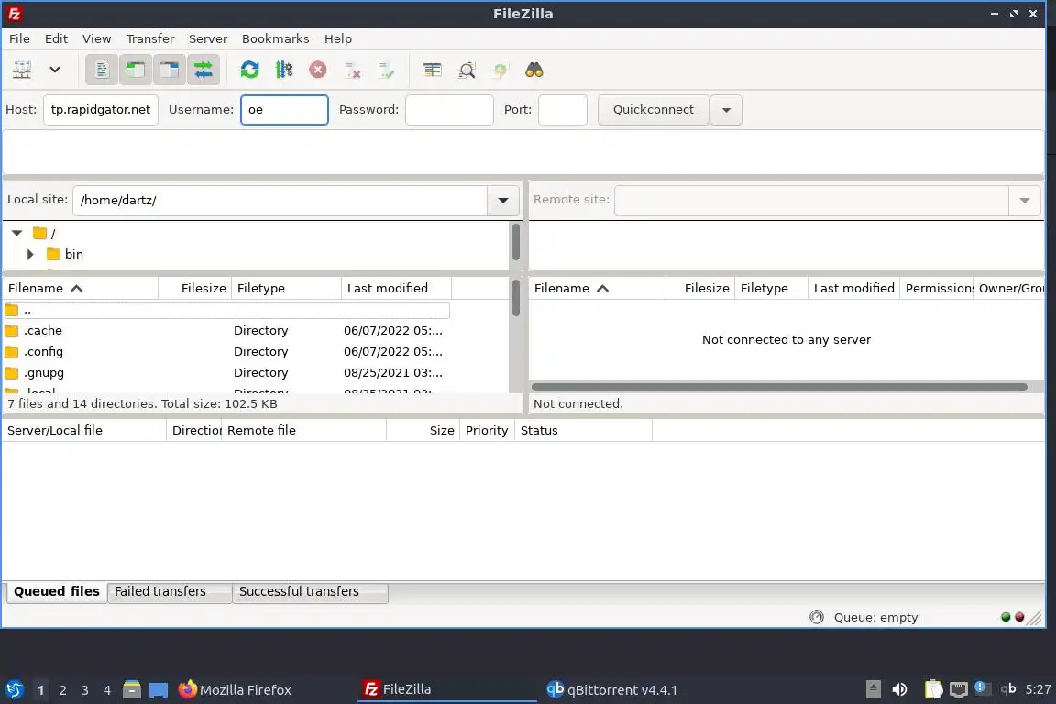Click Local site path field
The image size is (1056, 704).
pos(280,200)
